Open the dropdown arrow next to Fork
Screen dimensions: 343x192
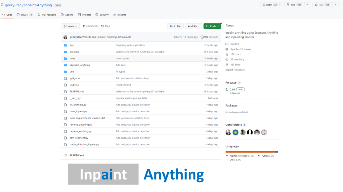[x=307, y=5]
